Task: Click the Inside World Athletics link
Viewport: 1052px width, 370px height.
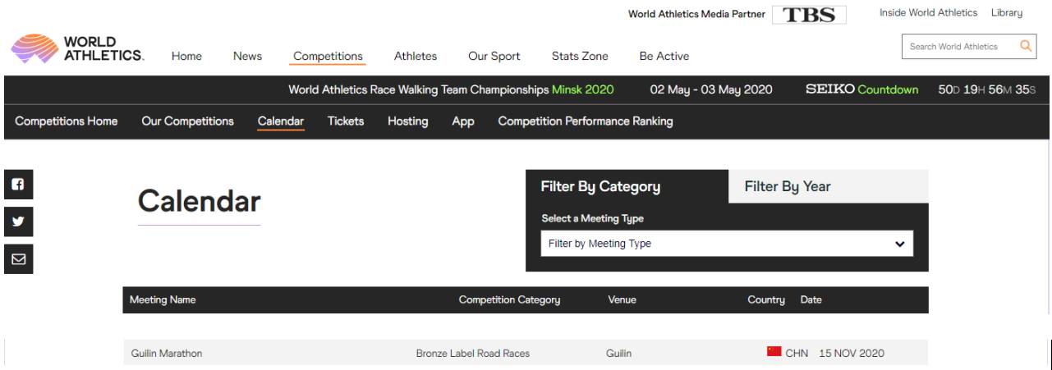Action: (x=928, y=13)
